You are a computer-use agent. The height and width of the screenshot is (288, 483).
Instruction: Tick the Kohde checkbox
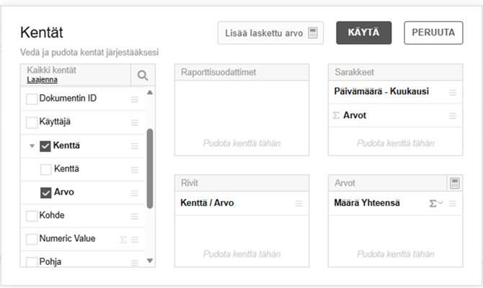pos(32,215)
